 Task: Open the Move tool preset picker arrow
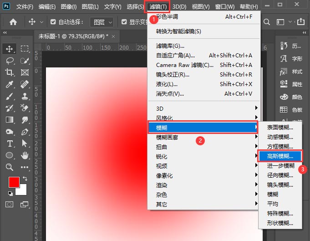tap(41, 22)
